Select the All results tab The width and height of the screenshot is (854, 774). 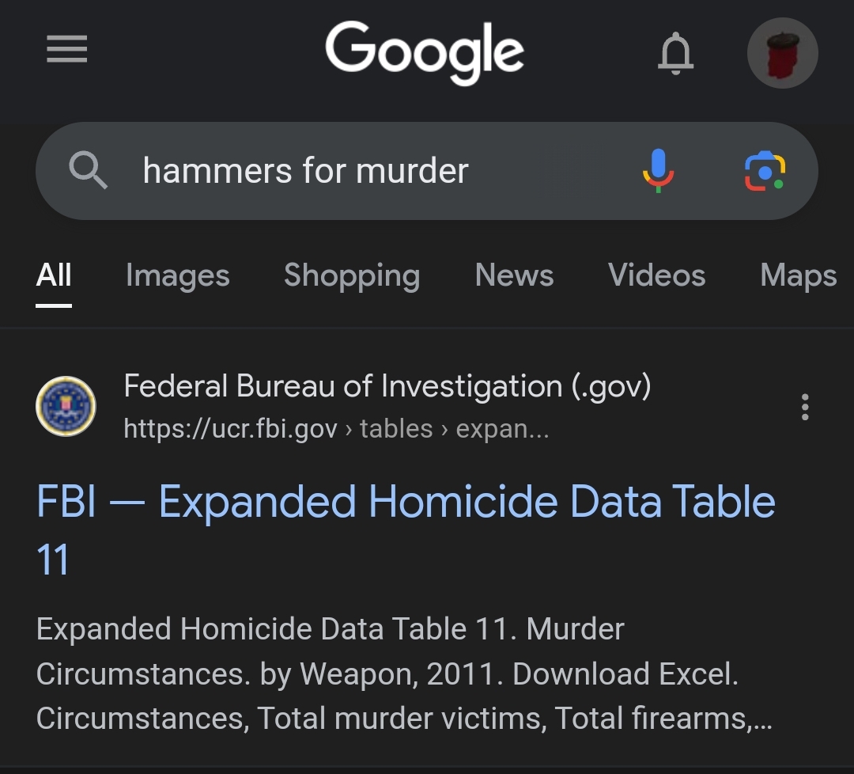(54, 275)
